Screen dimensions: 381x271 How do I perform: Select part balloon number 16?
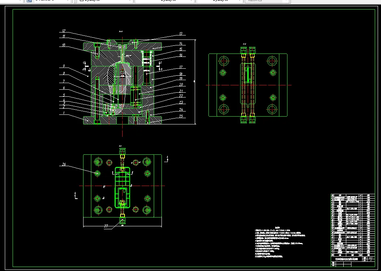pos(181,55)
